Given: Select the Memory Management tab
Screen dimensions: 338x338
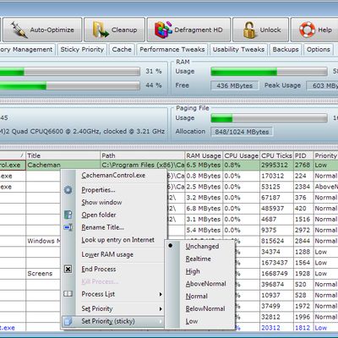Looking at the screenshot, I should (x=27, y=50).
